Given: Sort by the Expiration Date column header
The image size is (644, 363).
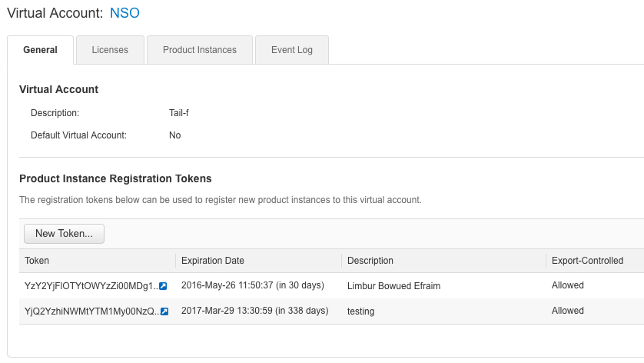Looking at the screenshot, I should pos(213,261).
